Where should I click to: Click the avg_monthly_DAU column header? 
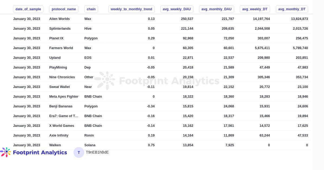(216, 9)
